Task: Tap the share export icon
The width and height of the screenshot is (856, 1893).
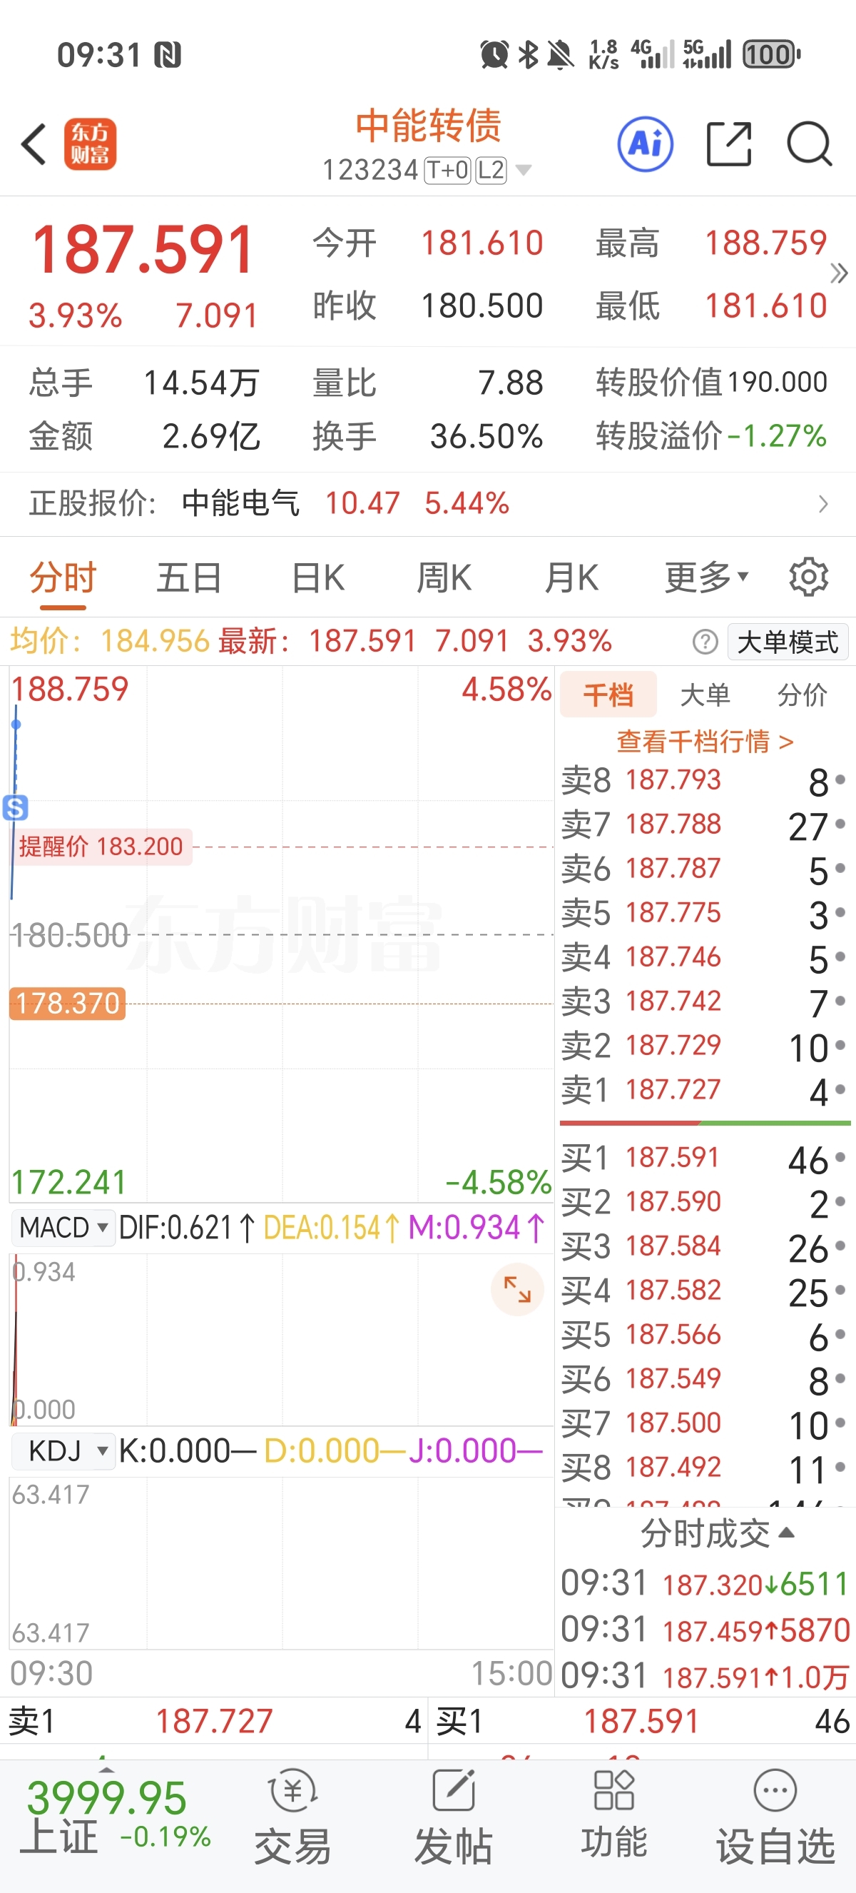Action: coord(729,143)
